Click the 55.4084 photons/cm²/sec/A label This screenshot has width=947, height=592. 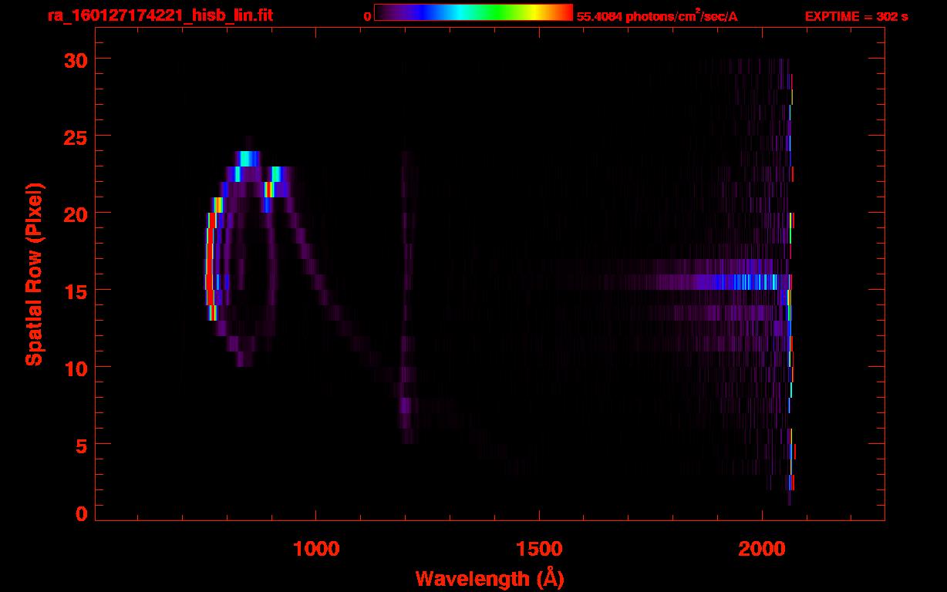pos(657,15)
